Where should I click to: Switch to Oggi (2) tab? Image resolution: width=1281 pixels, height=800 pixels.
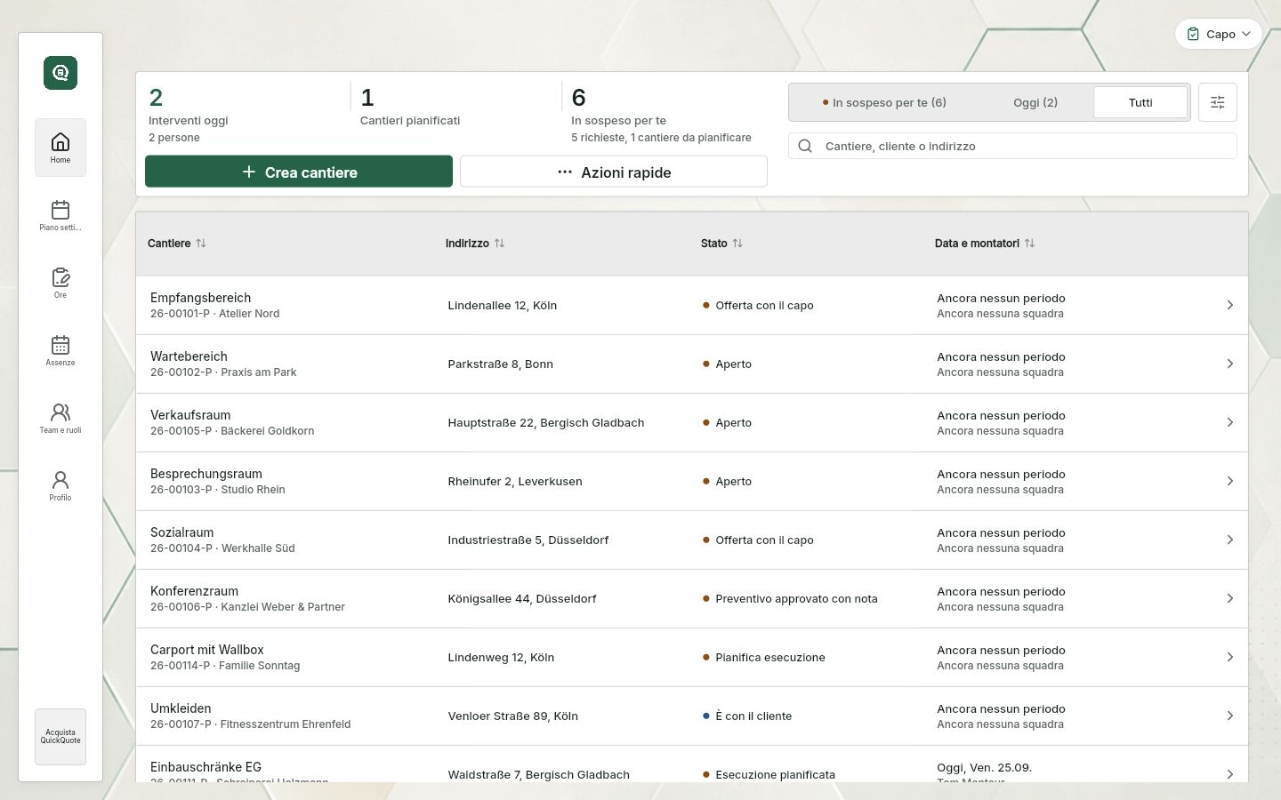pyautogui.click(x=1035, y=102)
